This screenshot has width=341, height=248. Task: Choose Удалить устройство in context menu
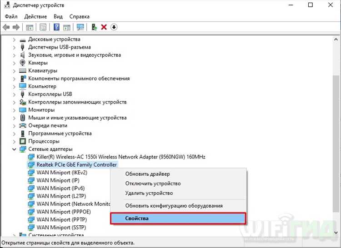pos(178,193)
